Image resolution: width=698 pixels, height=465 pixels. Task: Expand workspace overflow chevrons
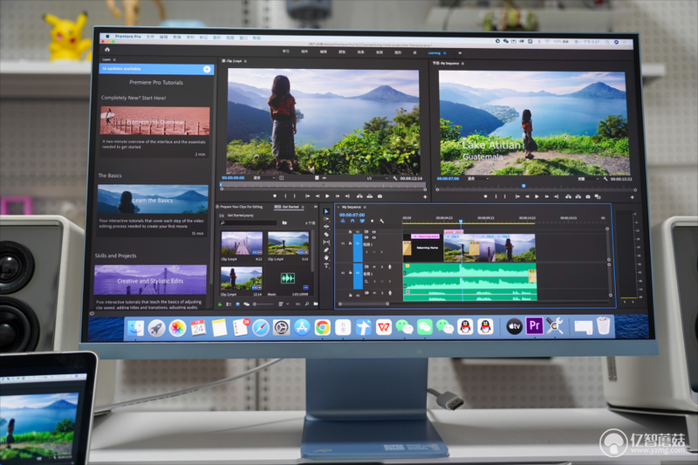(460, 53)
